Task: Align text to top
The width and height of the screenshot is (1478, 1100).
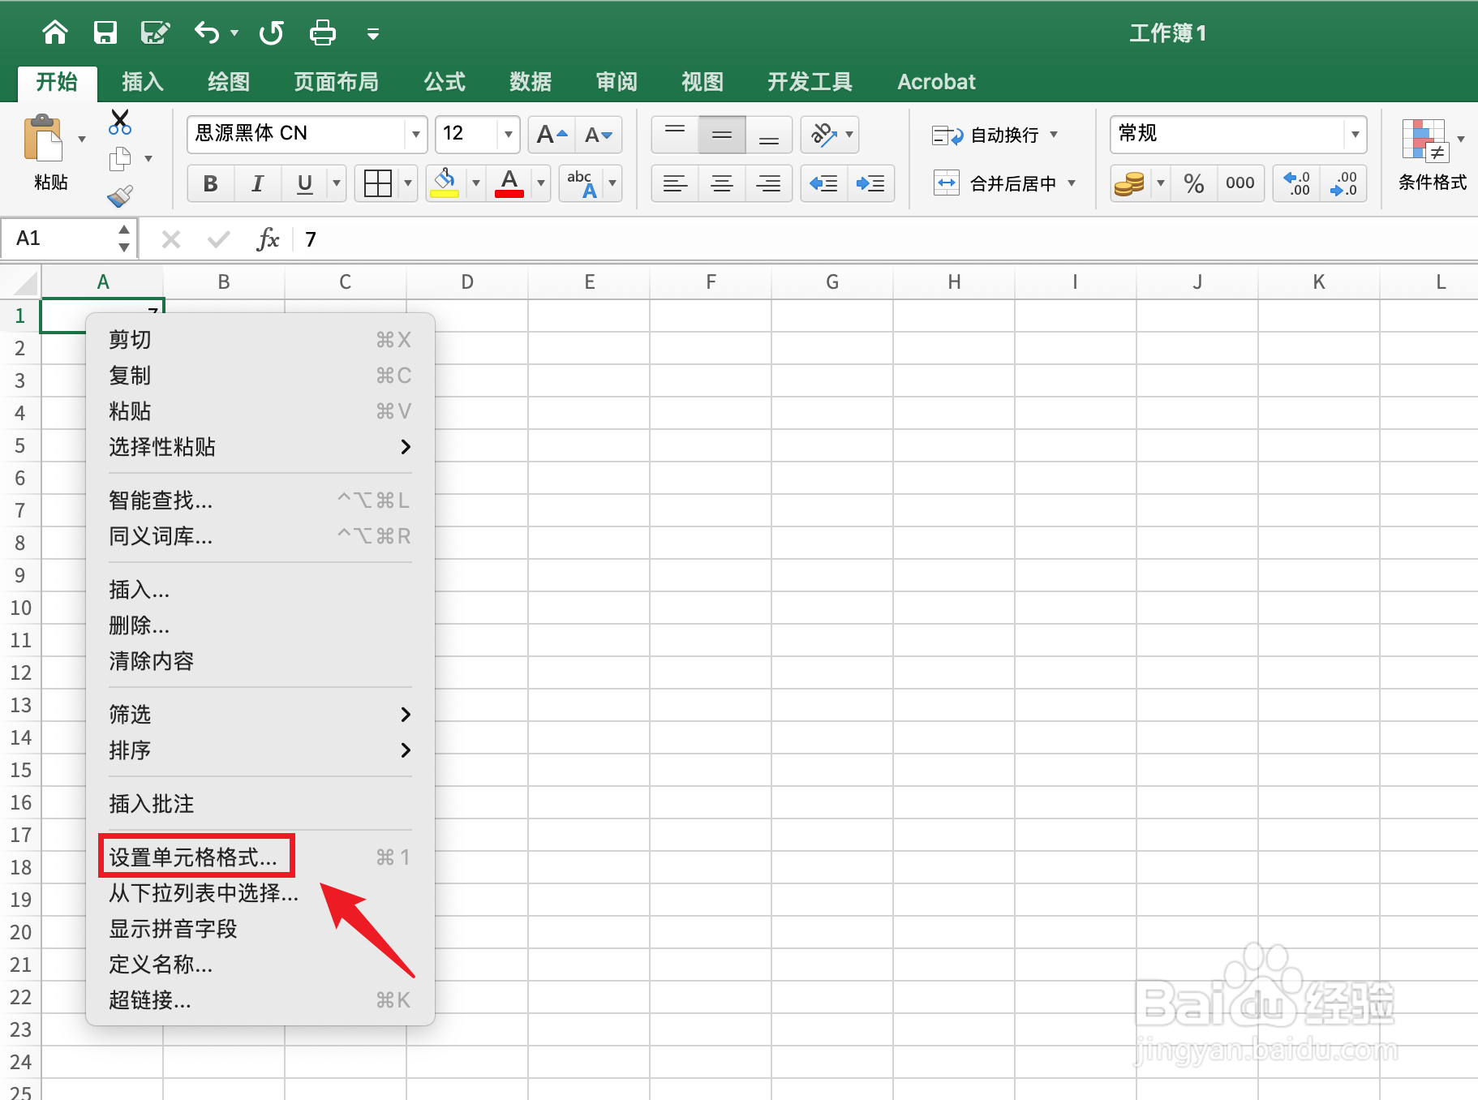Action: pyautogui.click(x=675, y=135)
